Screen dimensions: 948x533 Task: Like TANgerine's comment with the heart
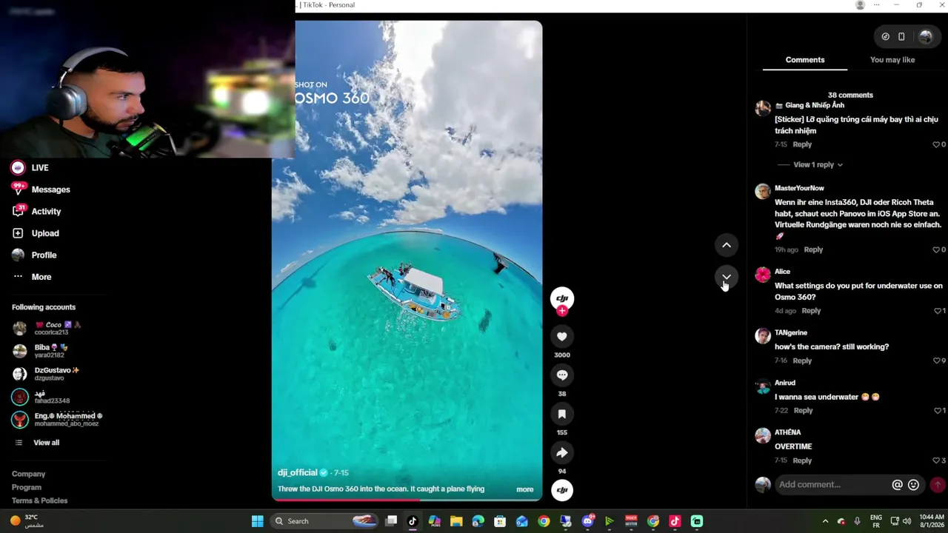pyautogui.click(x=936, y=361)
